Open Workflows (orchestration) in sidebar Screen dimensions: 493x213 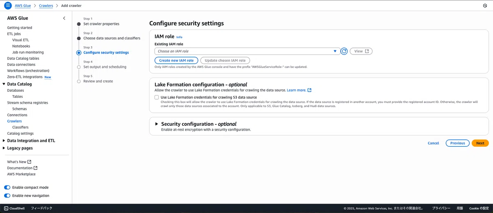(x=28, y=71)
